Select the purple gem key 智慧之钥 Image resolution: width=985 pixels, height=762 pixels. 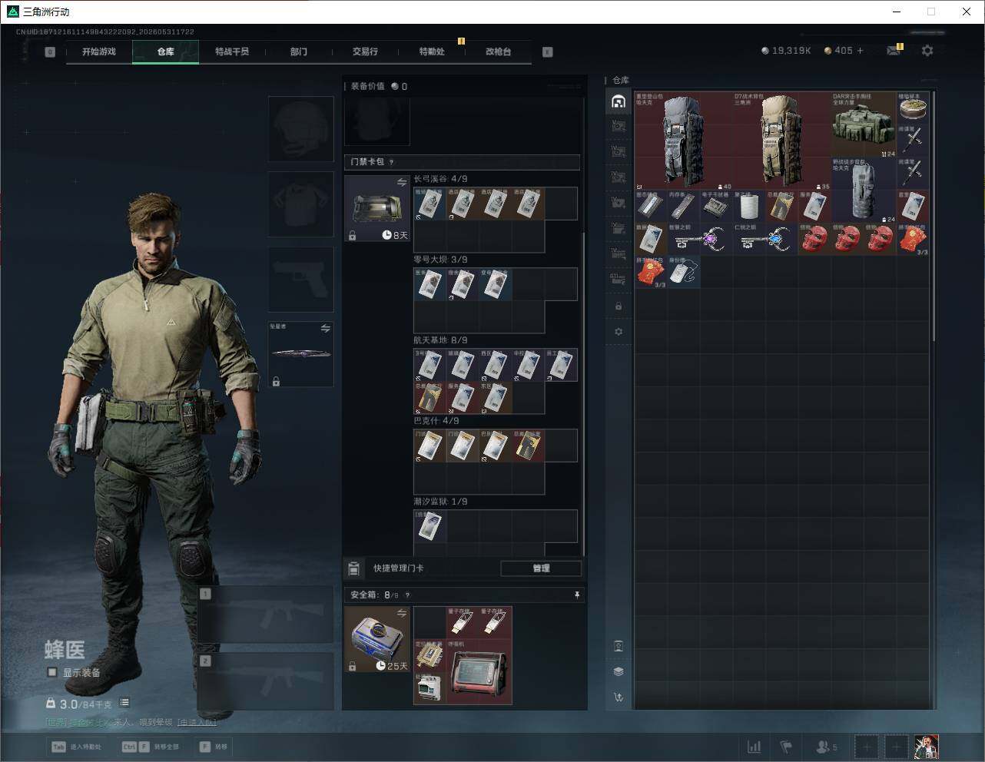tap(700, 240)
